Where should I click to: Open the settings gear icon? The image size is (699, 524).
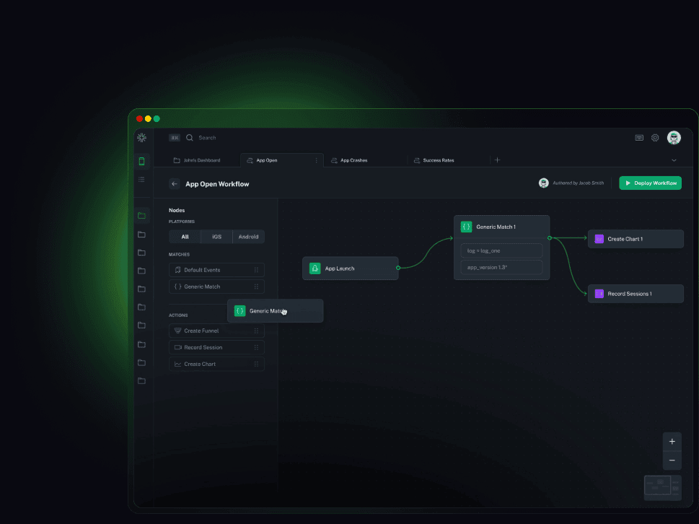coord(655,138)
